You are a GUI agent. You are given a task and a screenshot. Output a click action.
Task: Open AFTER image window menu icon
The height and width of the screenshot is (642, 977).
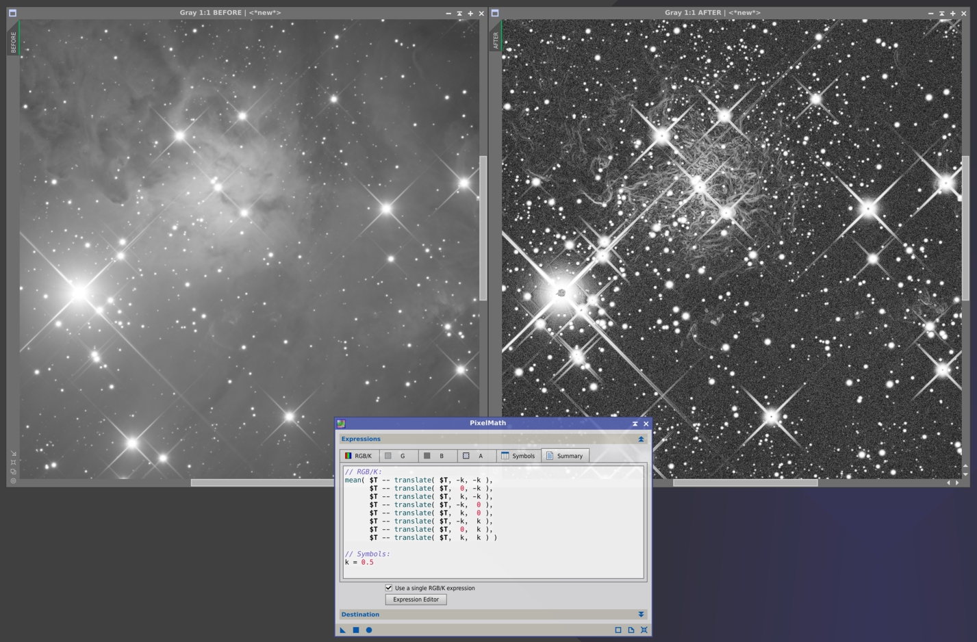pos(495,13)
